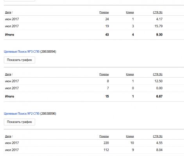Select the июн 2017 row with 220 impressions
The width and height of the screenshot is (184, 156).
click(x=94, y=143)
